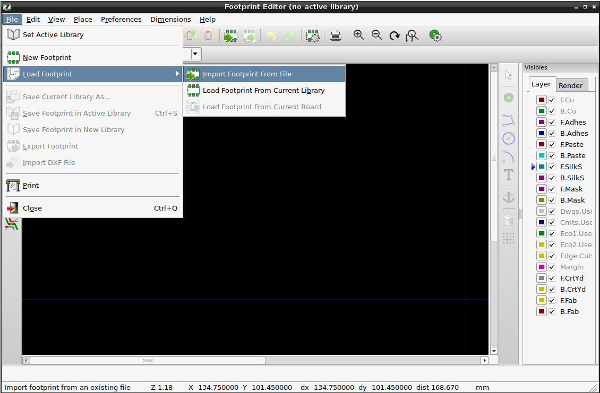Select Load Footprint From Current Library
The image size is (600, 393).
[x=264, y=91]
